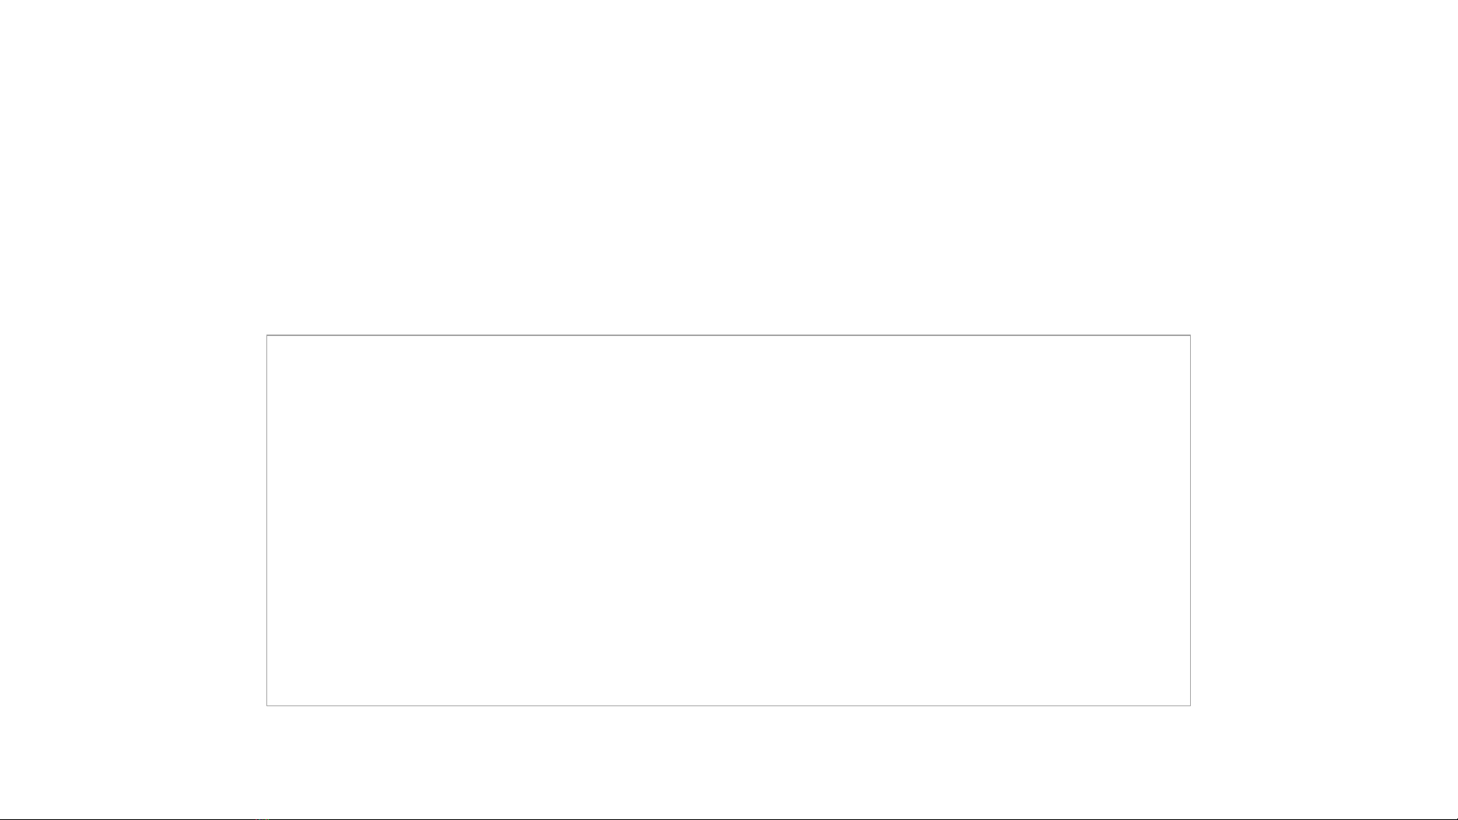This screenshot has width=1458, height=820.
Task: Click inside the large empty bordered box
Action: click(729, 520)
